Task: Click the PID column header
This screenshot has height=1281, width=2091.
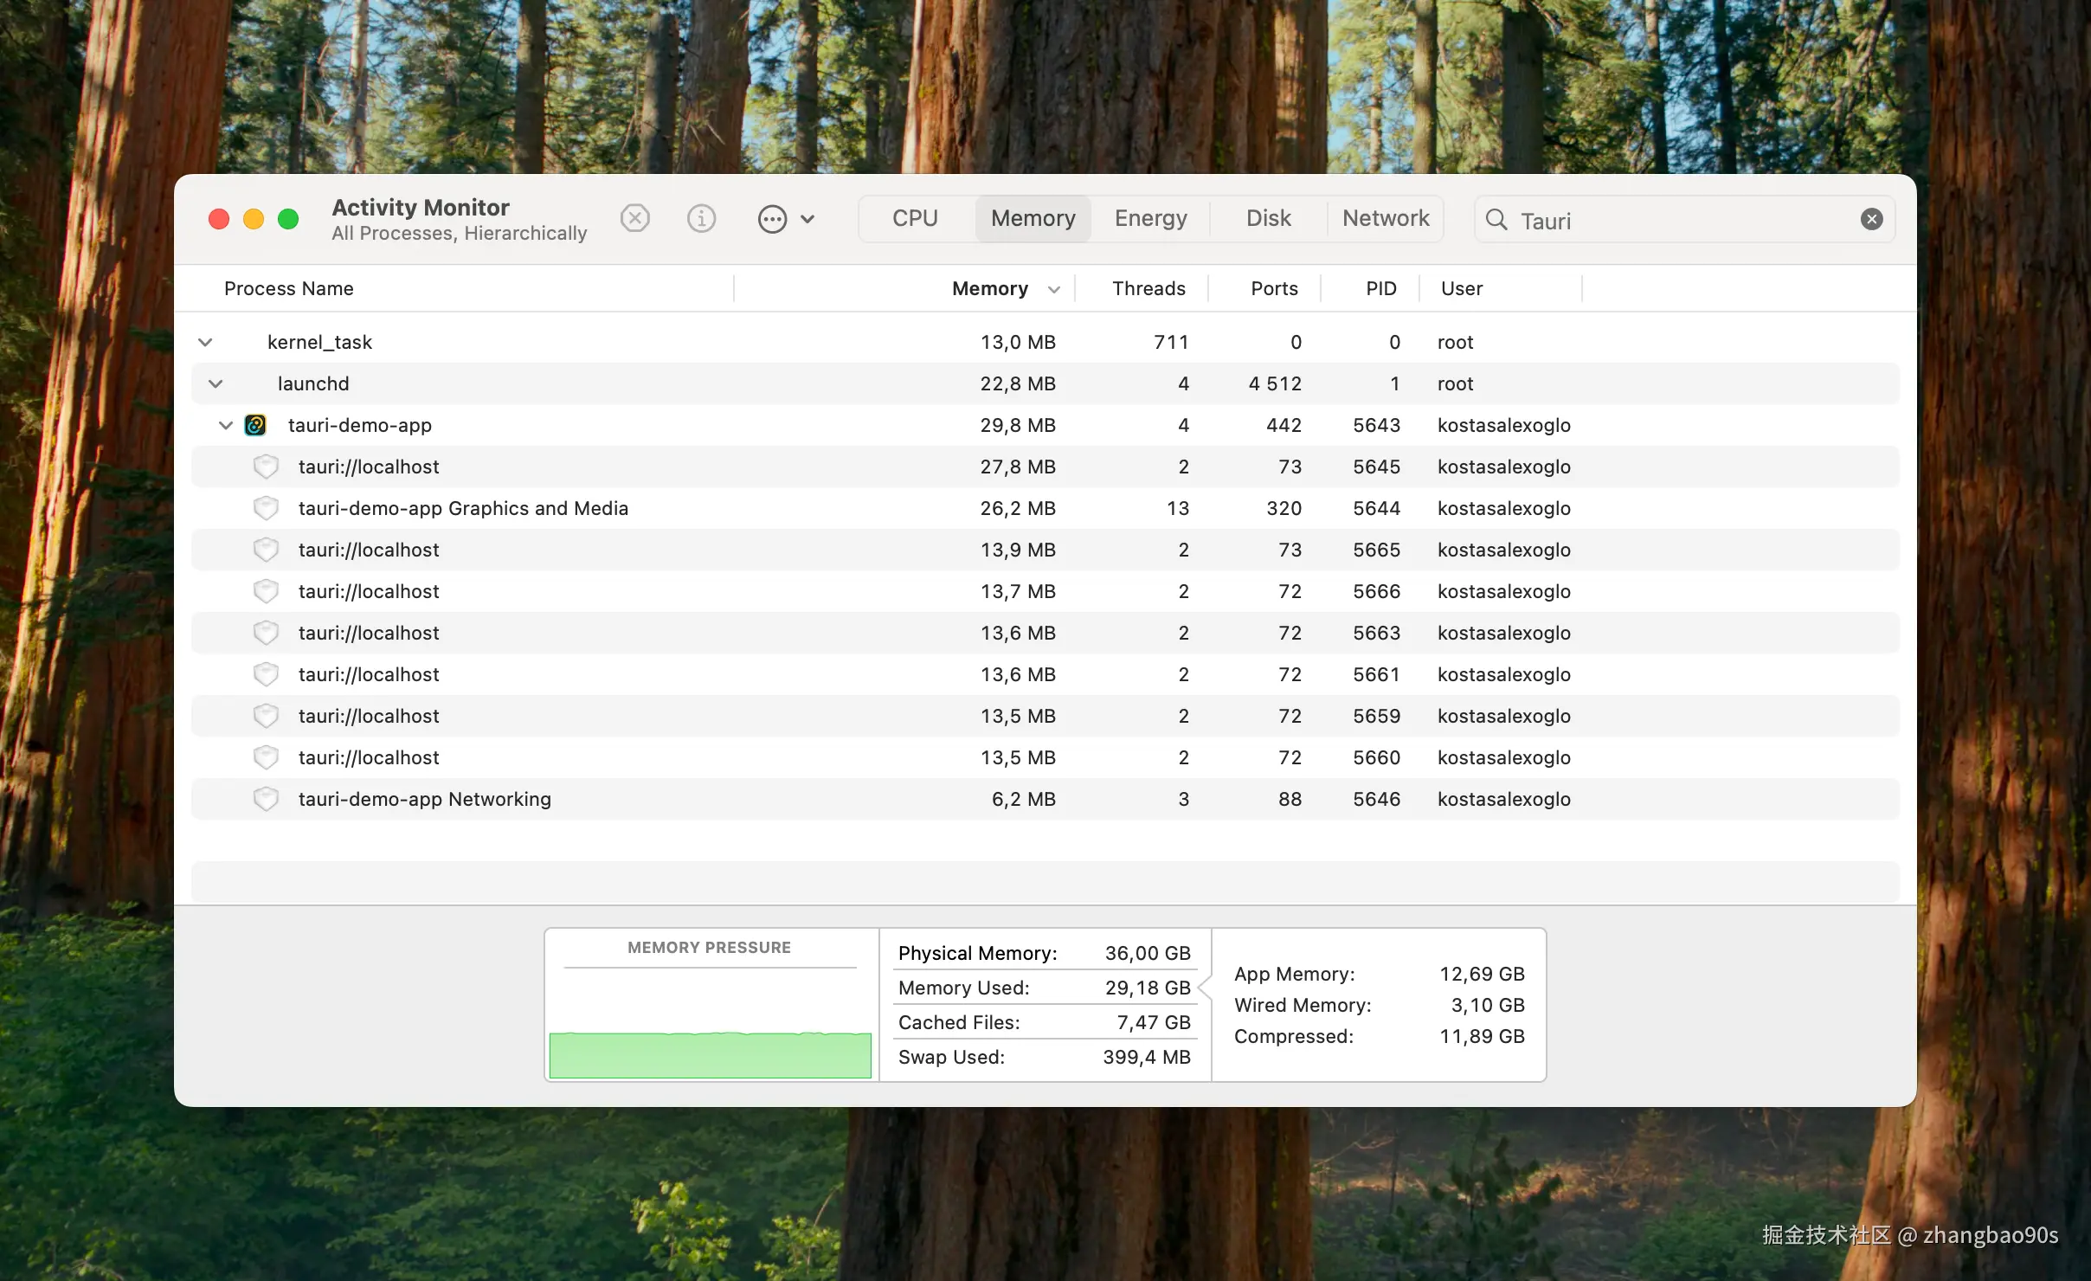Action: (x=1380, y=288)
